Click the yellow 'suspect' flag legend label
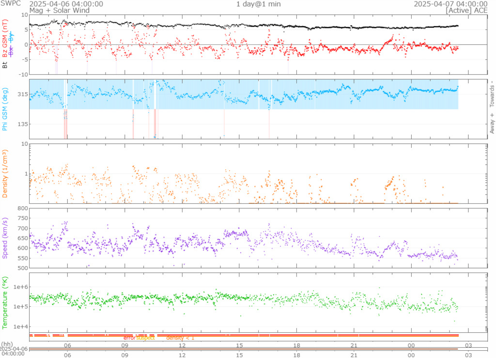496x358 pixels. (145, 338)
